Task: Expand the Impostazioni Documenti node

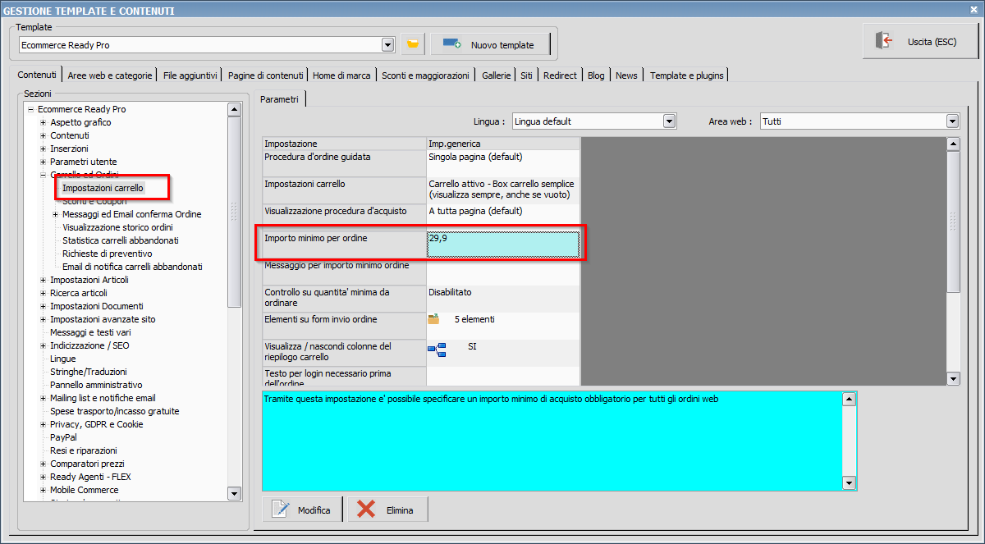Action: pos(43,306)
